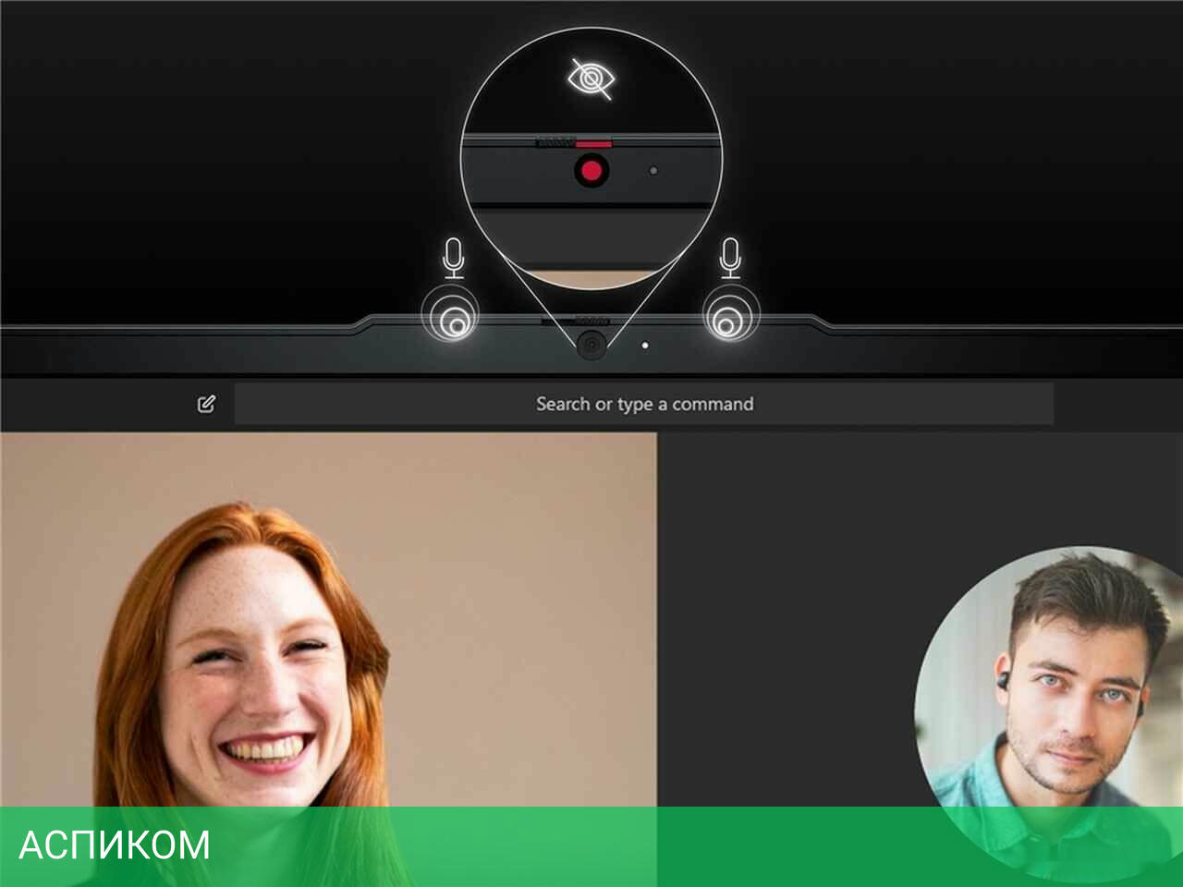Image resolution: width=1183 pixels, height=887 pixels.
Task: Click the new chat compose icon
Action: [206, 404]
